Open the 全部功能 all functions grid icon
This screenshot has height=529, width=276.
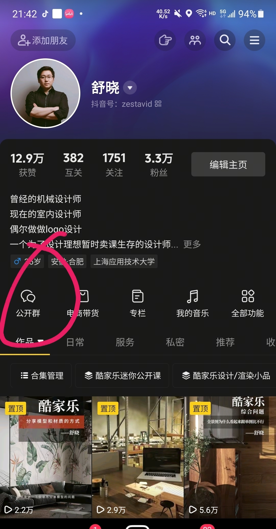coord(248,296)
